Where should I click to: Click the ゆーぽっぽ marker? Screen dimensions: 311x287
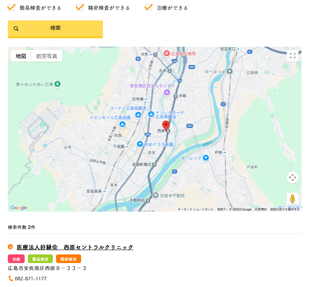coord(230,71)
